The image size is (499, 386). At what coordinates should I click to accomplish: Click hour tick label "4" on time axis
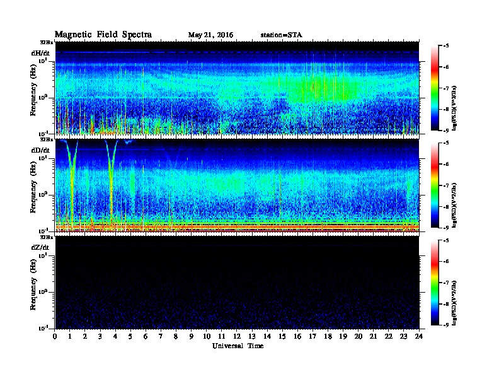[115, 337]
